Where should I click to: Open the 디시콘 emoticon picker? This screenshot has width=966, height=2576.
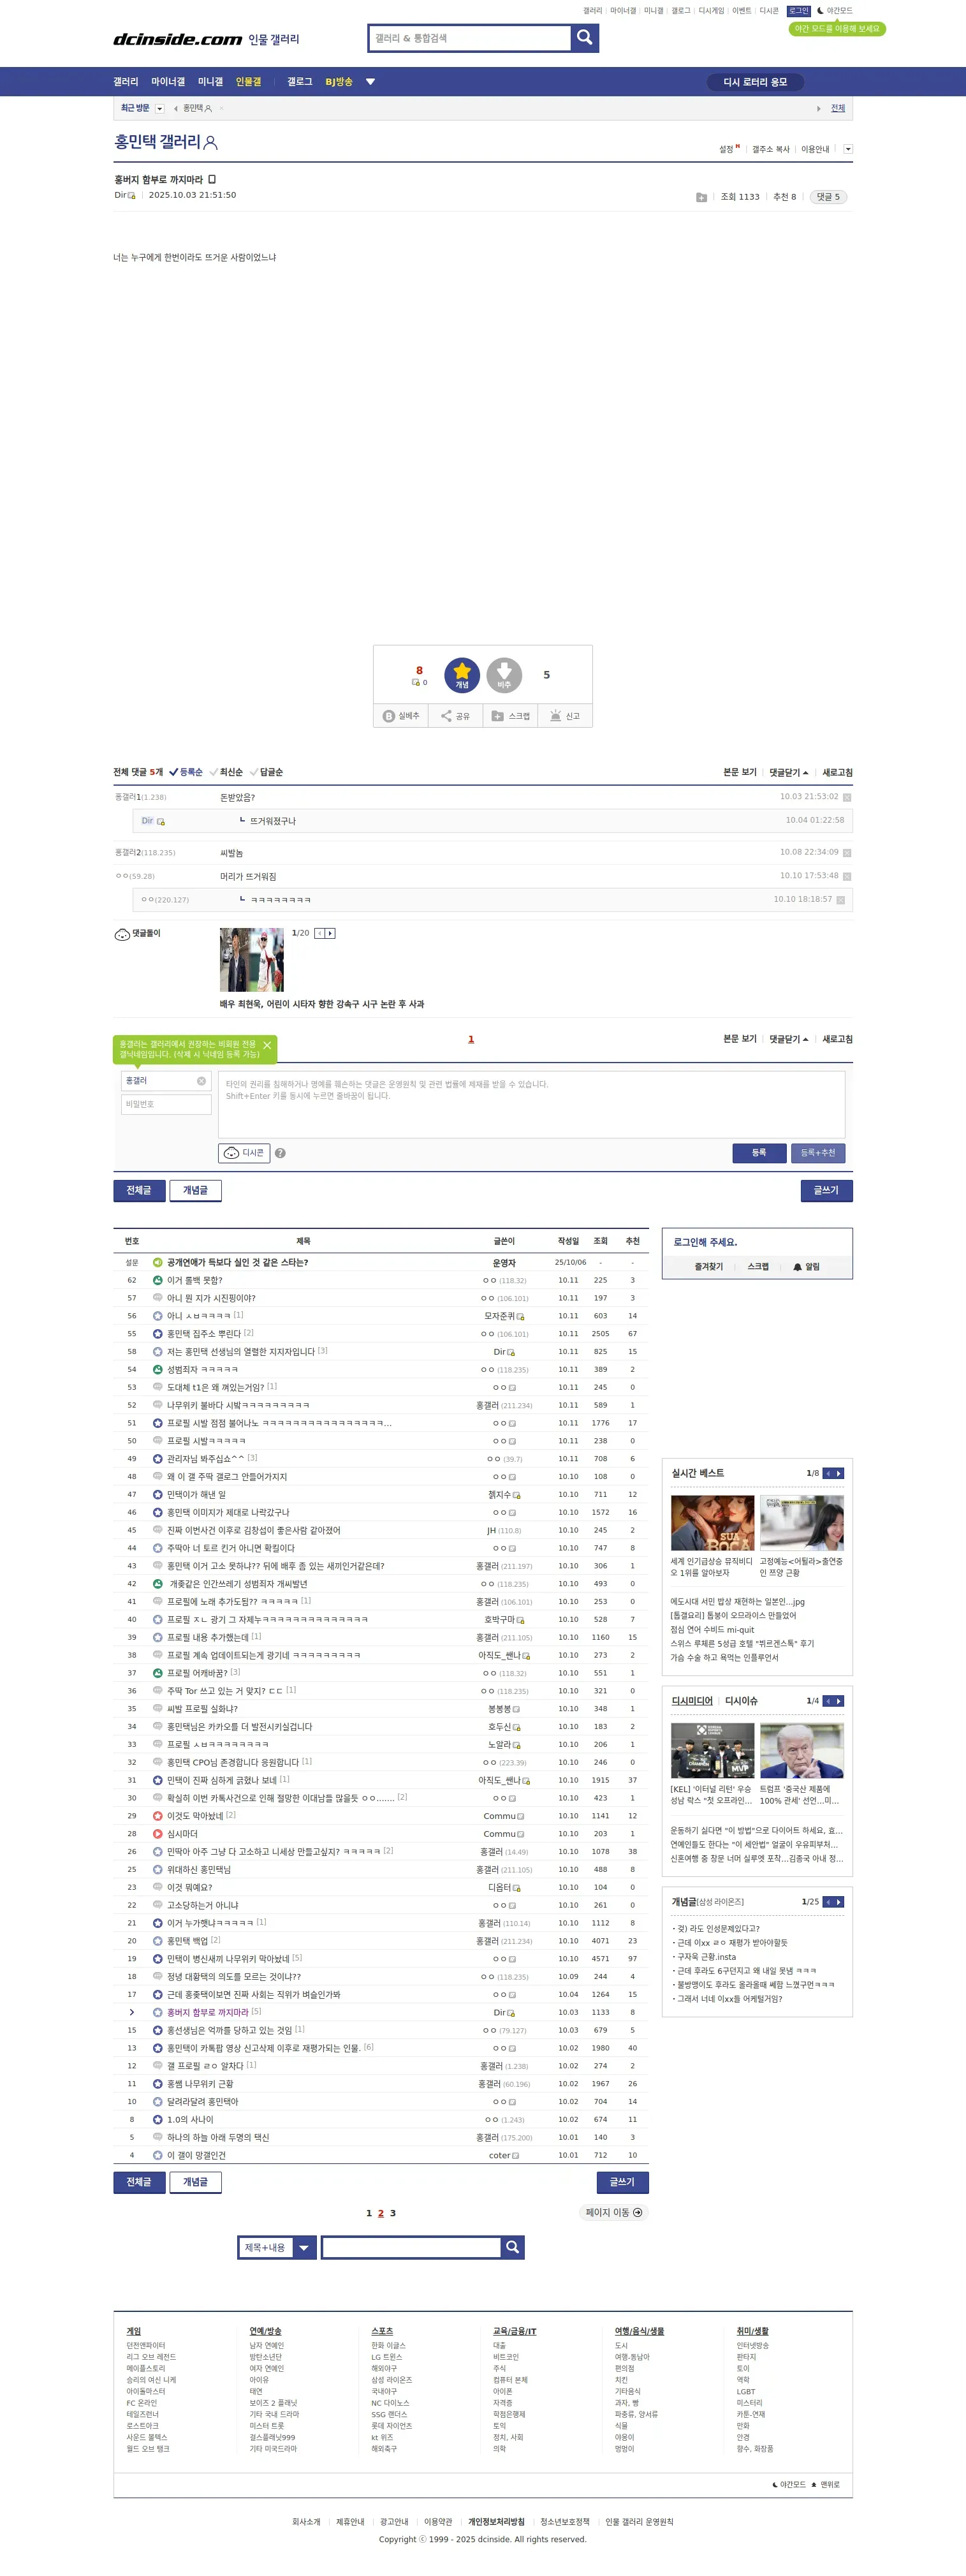click(x=244, y=1153)
